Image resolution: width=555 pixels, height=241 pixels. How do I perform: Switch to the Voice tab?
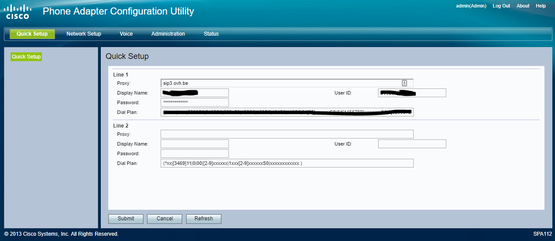click(x=126, y=34)
